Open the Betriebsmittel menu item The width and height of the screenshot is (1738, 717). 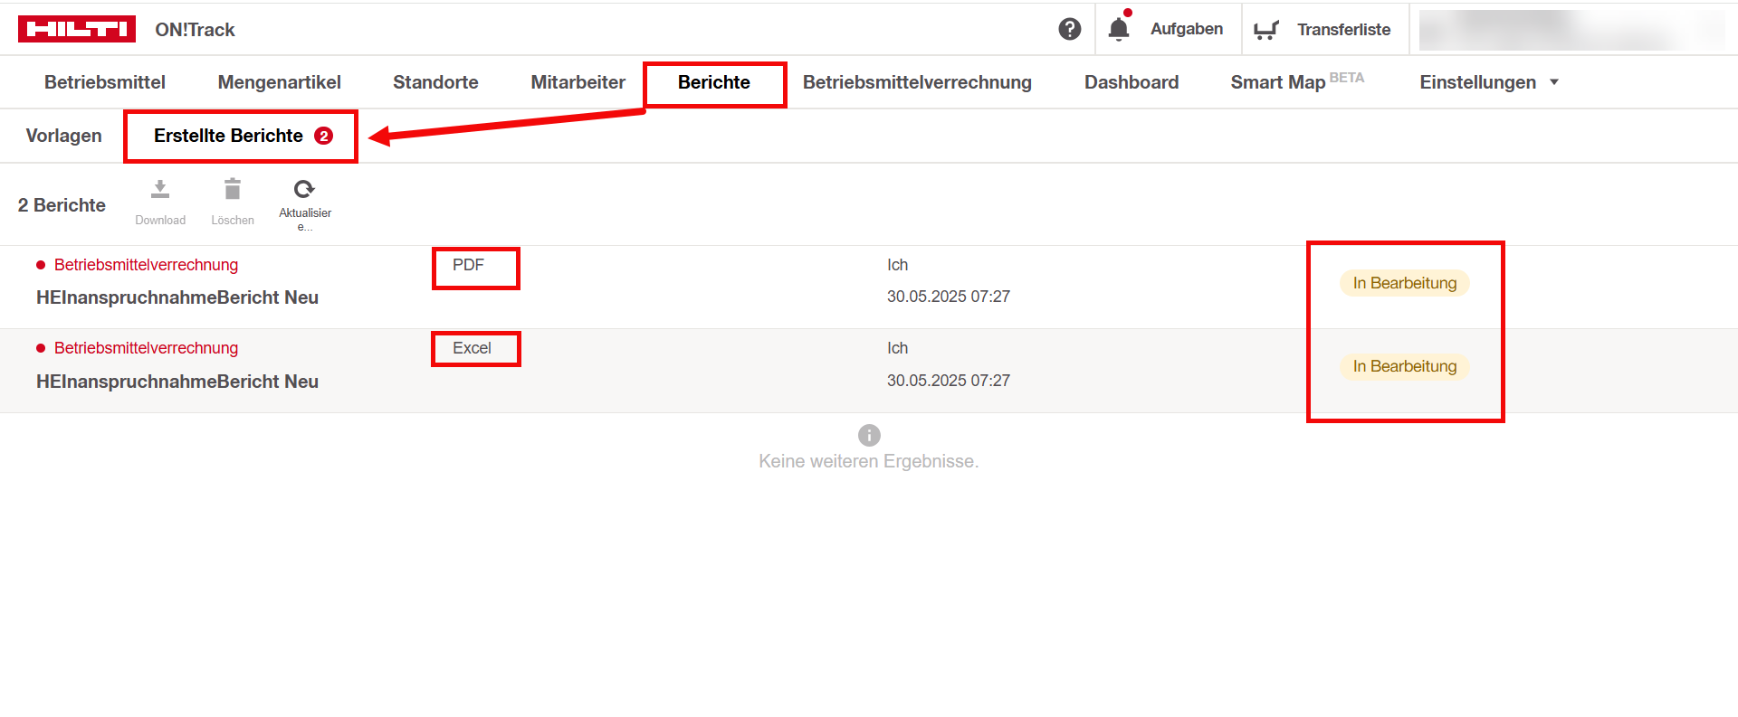[x=105, y=82]
